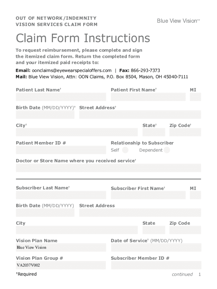Select the patient Street Address field
217x289 pixels.
(x=140, y=115)
